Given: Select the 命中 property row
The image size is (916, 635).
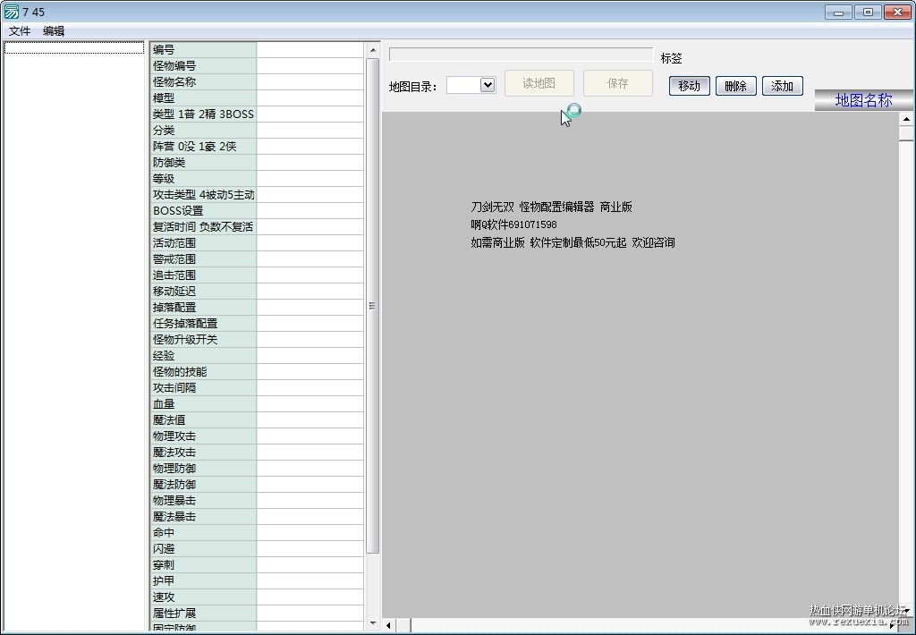Looking at the screenshot, I should click(x=257, y=533).
